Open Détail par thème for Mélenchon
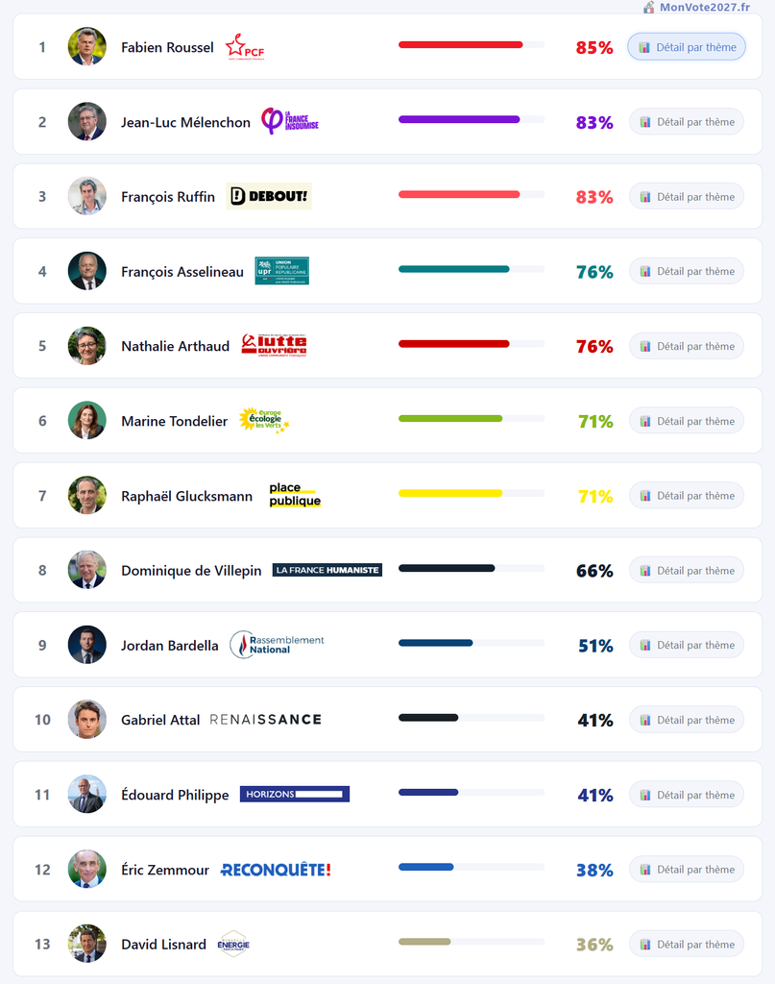Viewport: 775px width, 984px height. tap(687, 122)
